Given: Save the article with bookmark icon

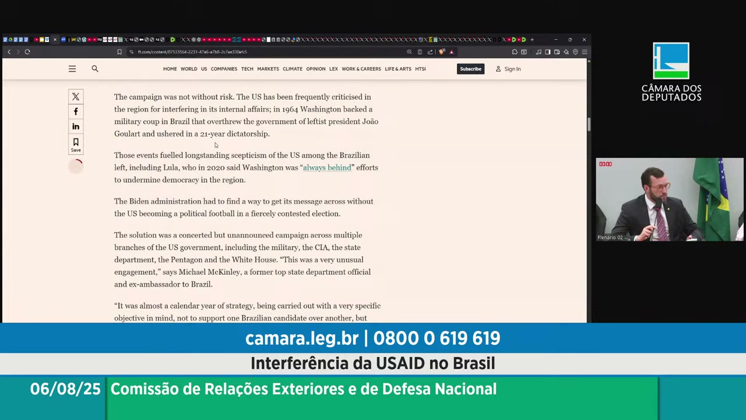Looking at the screenshot, I should 76,145.
